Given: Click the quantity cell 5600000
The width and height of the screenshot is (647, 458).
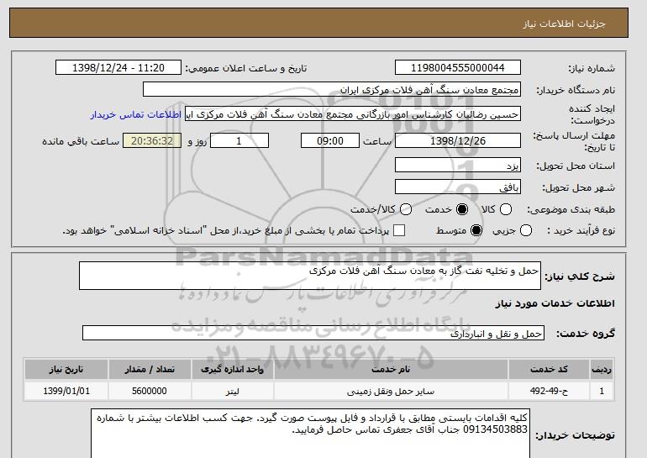Looking at the screenshot, I should [150, 391].
